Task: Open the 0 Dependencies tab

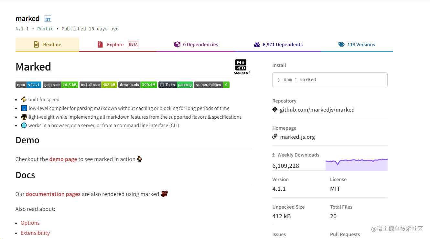Action: point(196,45)
